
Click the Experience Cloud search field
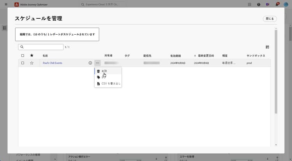[103, 4]
